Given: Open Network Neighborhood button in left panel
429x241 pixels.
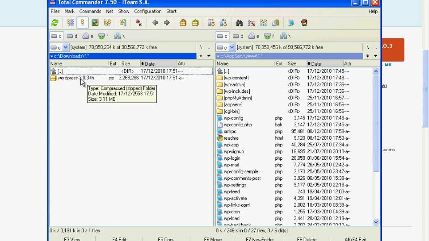Looking at the screenshot, I should point(119,36).
